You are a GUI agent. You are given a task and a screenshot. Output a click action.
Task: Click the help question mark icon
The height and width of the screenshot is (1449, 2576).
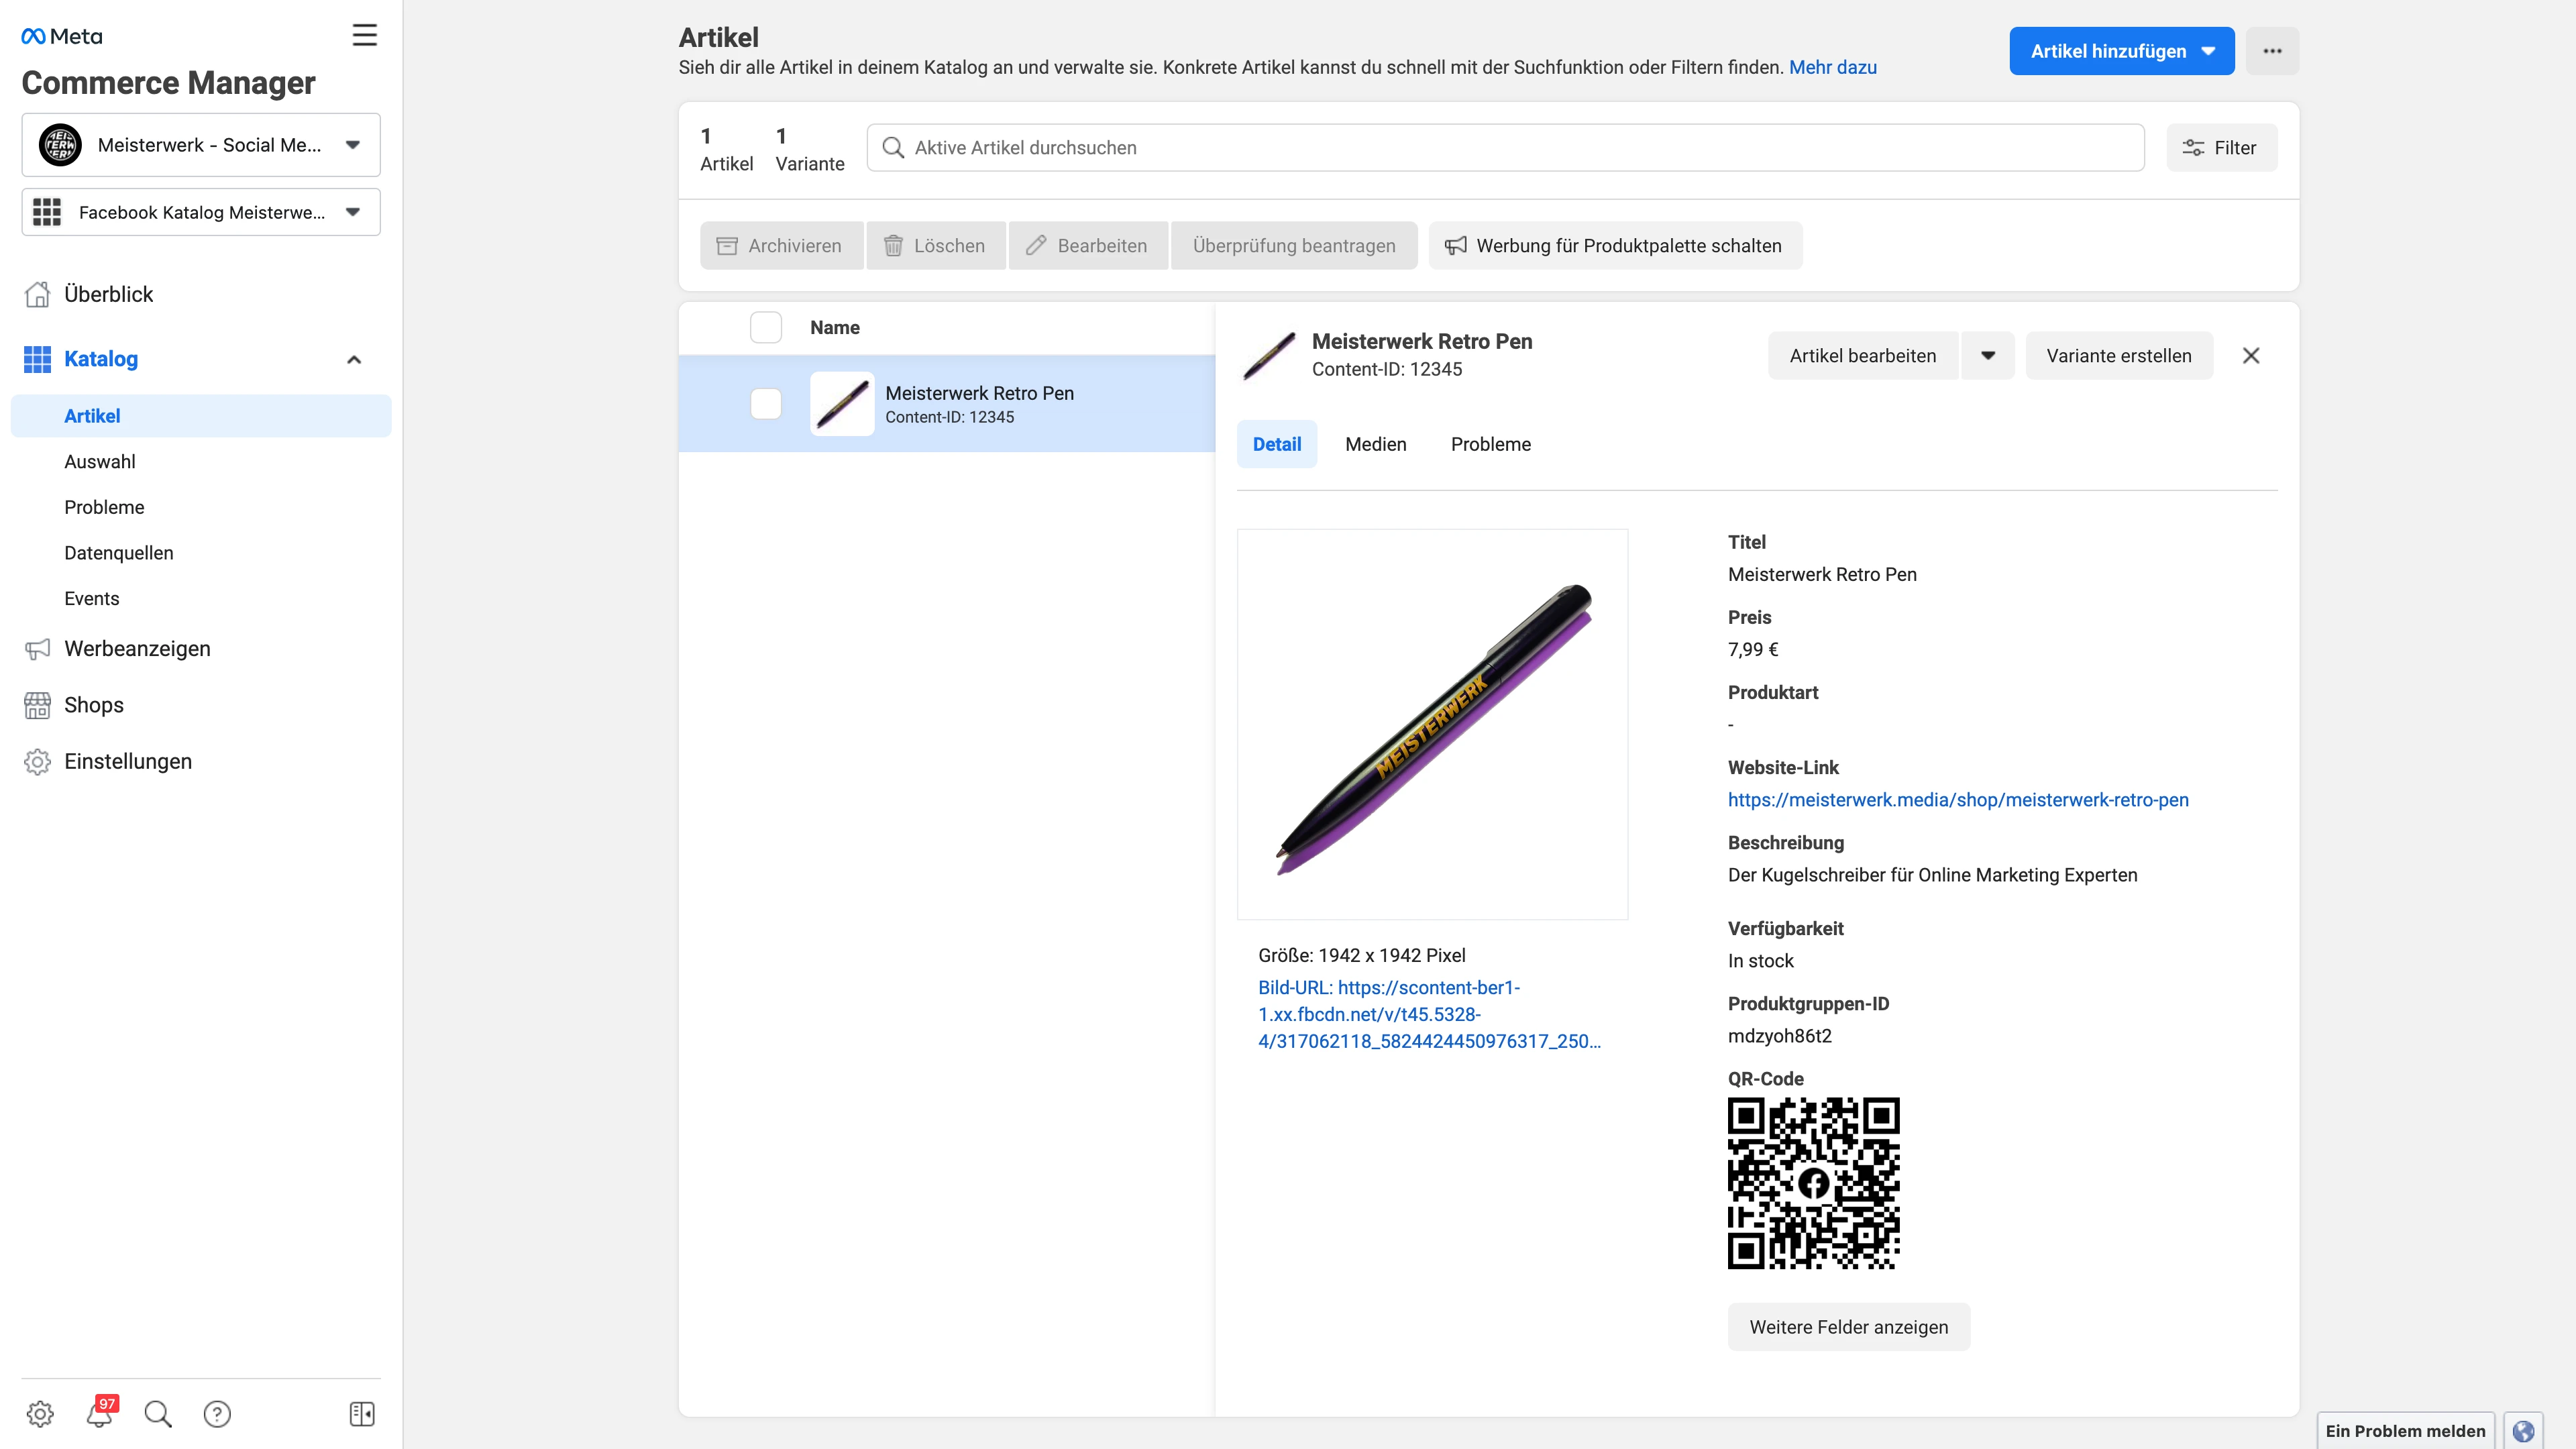[x=217, y=1413]
